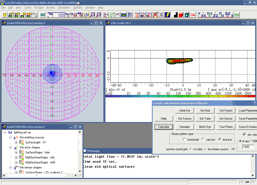Click the green 2D view icon

point(236,15)
